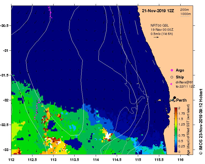Click the color bar value 0.75
Viewport: 205px width, 164px height.
click(x=182, y=135)
